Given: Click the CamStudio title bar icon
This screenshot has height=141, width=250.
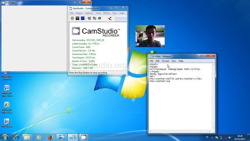Looking at the screenshot, I should tap(70, 8).
